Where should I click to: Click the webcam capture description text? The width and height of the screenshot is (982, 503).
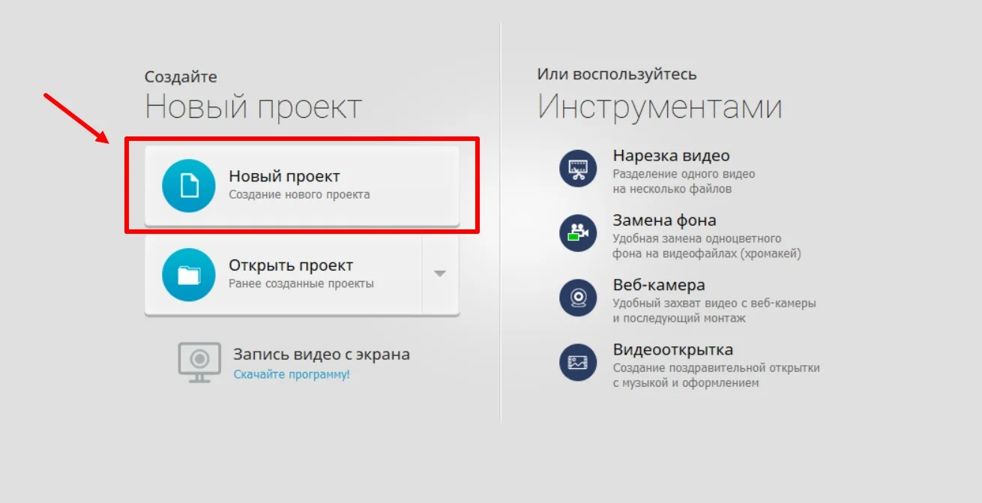(x=714, y=311)
